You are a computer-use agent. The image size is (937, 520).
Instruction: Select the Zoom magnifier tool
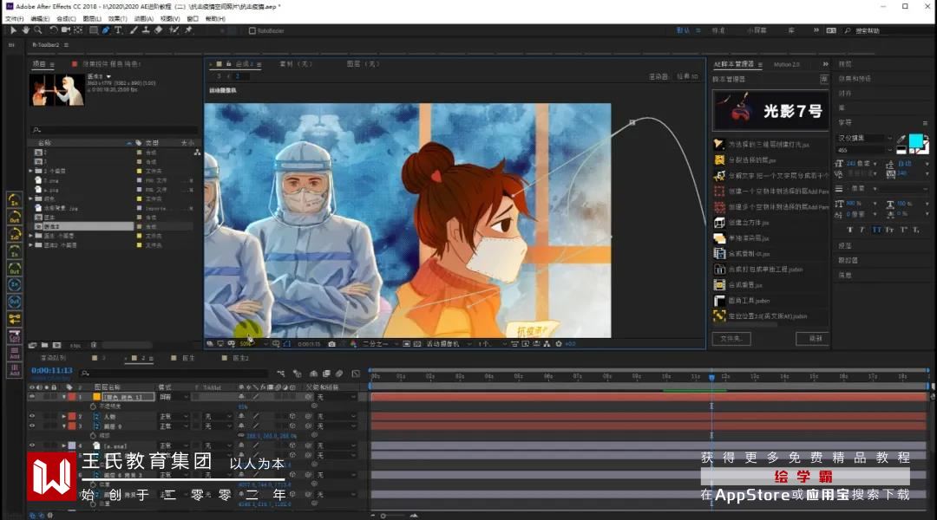[x=37, y=29]
